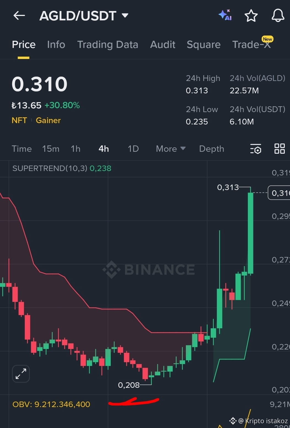
Task: Show the Depth chart
Action: [x=212, y=149]
